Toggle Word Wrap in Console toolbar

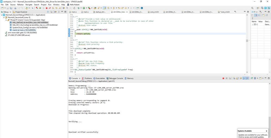pyautogui.click(x=241, y=78)
